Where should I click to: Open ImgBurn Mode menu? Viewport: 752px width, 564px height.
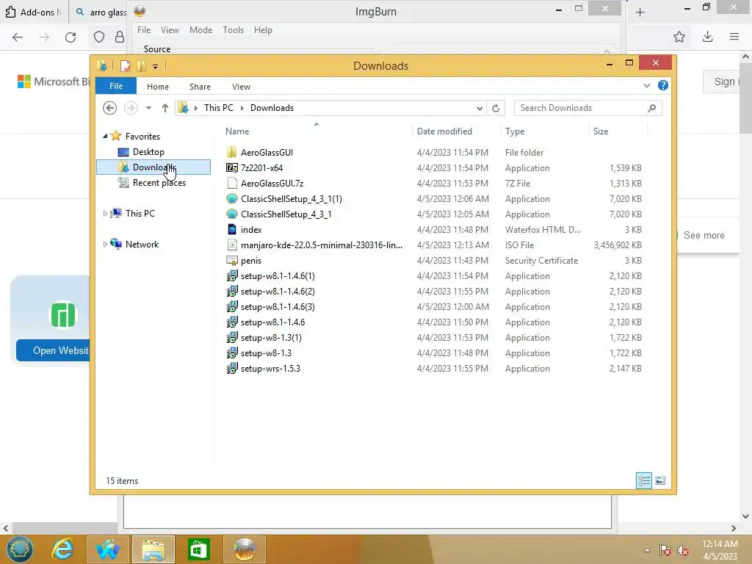[201, 29]
